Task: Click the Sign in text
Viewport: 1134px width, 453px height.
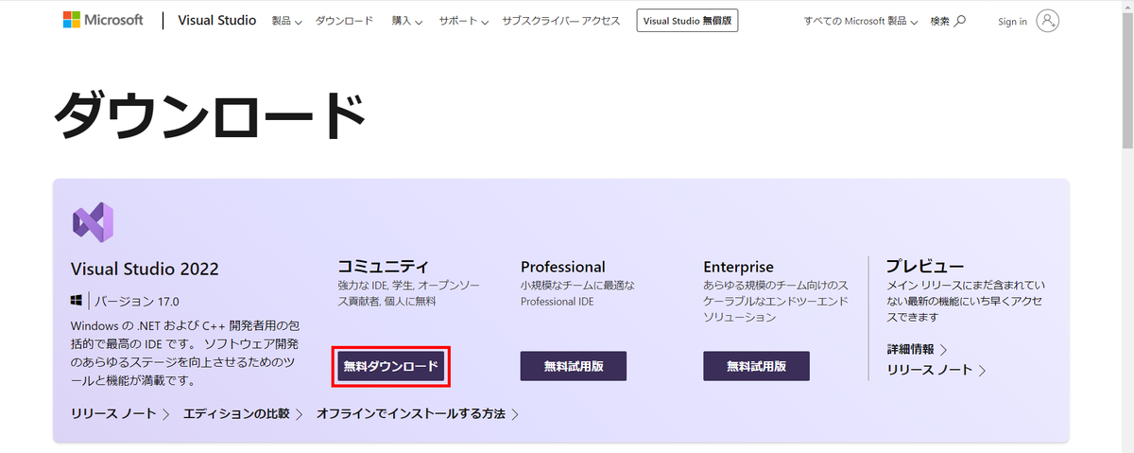Action: tap(1012, 21)
